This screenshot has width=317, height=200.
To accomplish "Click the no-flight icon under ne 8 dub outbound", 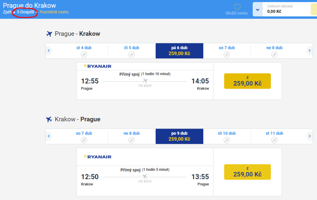I will pyautogui.click(x=274, y=54).
